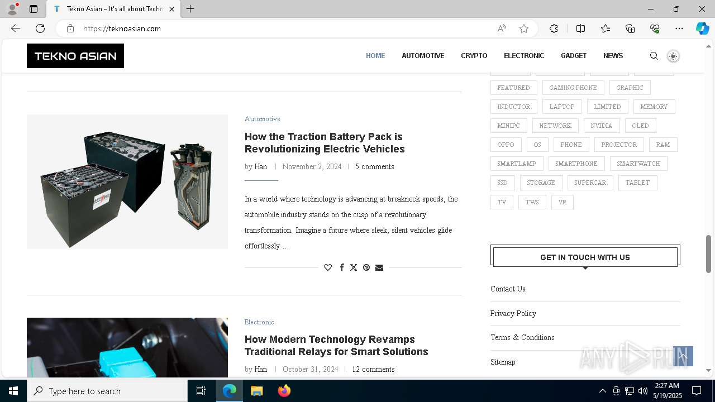Show hidden system tray icons
Screen dimensions: 715x402
[x=602, y=391]
